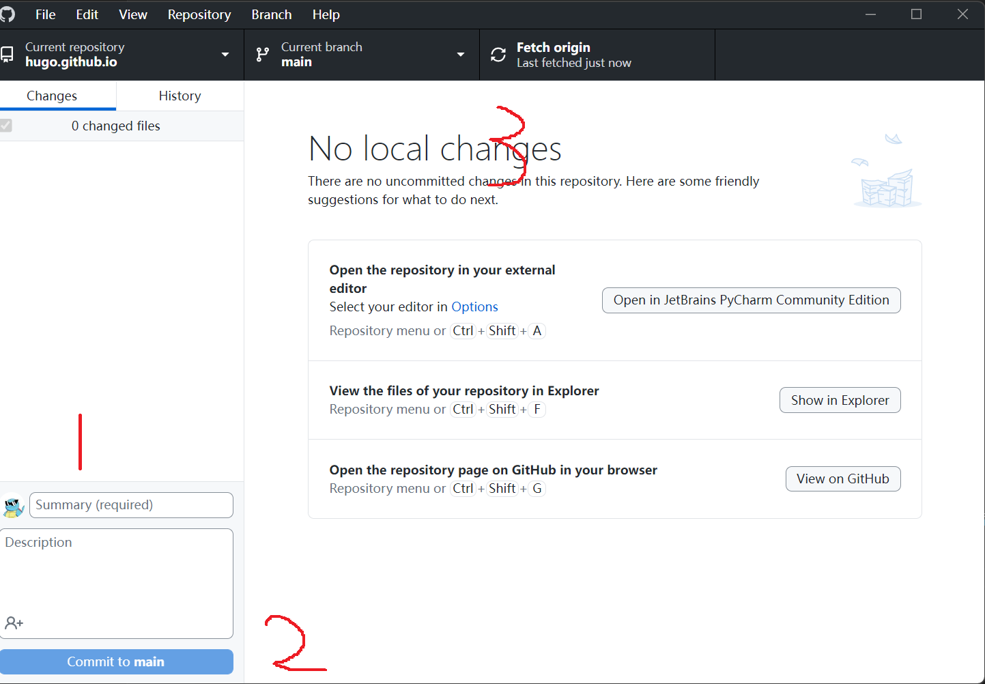Click the hugo.github.io repository name
The width and height of the screenshot is (985, 684).
71,62
